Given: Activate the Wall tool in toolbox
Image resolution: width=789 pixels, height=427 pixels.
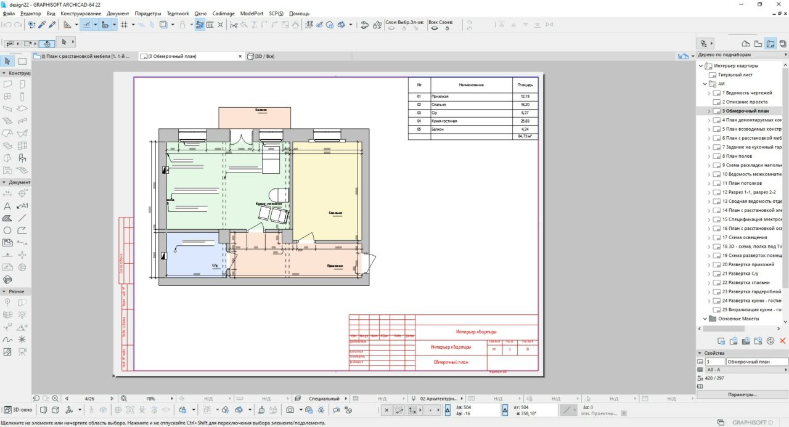Looking at the screenshot, I should [7, 84].
